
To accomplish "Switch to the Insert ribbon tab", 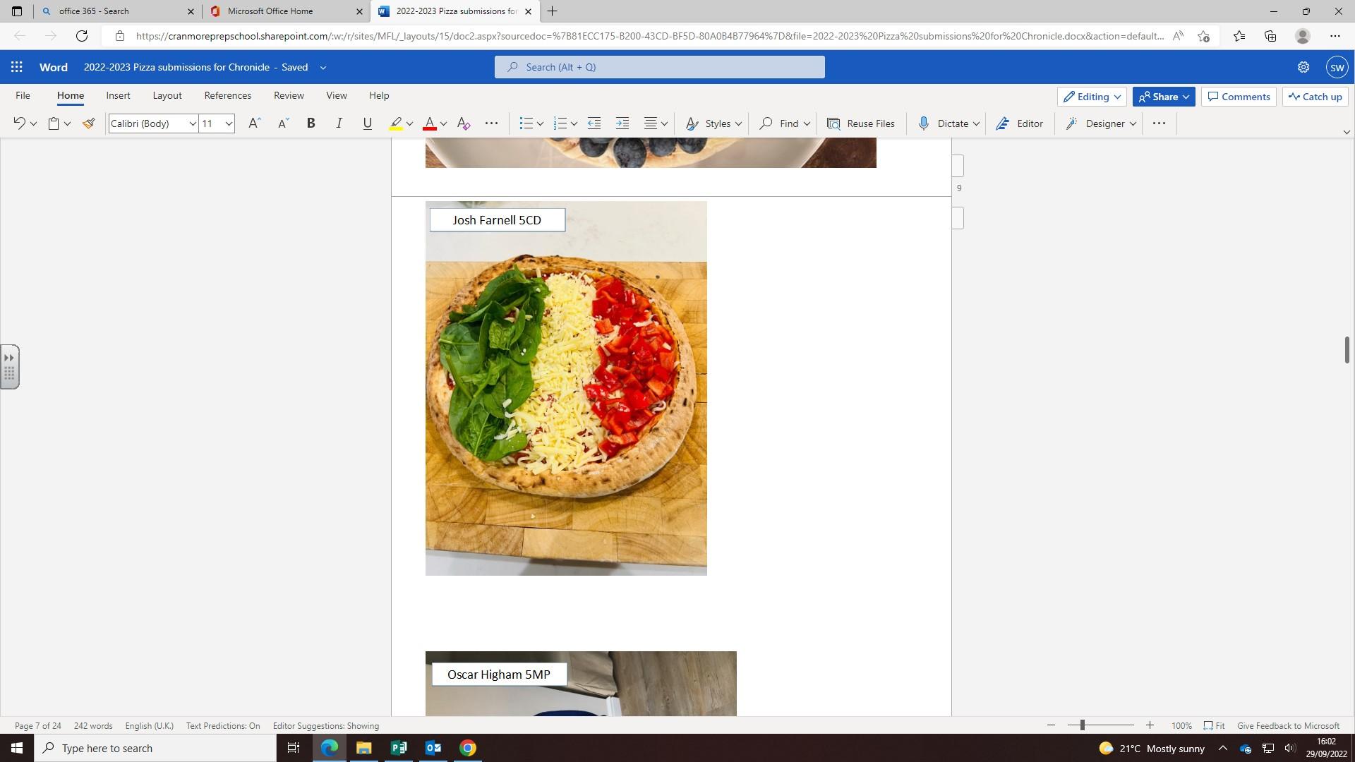I will [x=118, y=95].
